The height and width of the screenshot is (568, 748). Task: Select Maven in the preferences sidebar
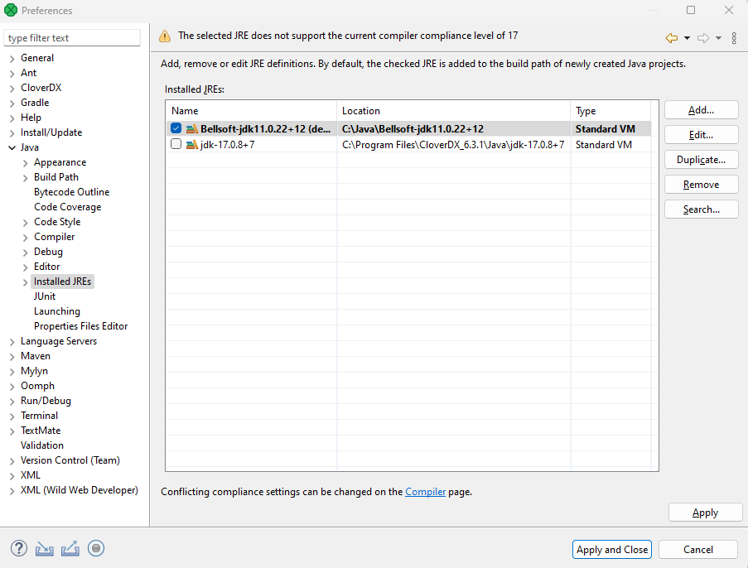(35, 355)
